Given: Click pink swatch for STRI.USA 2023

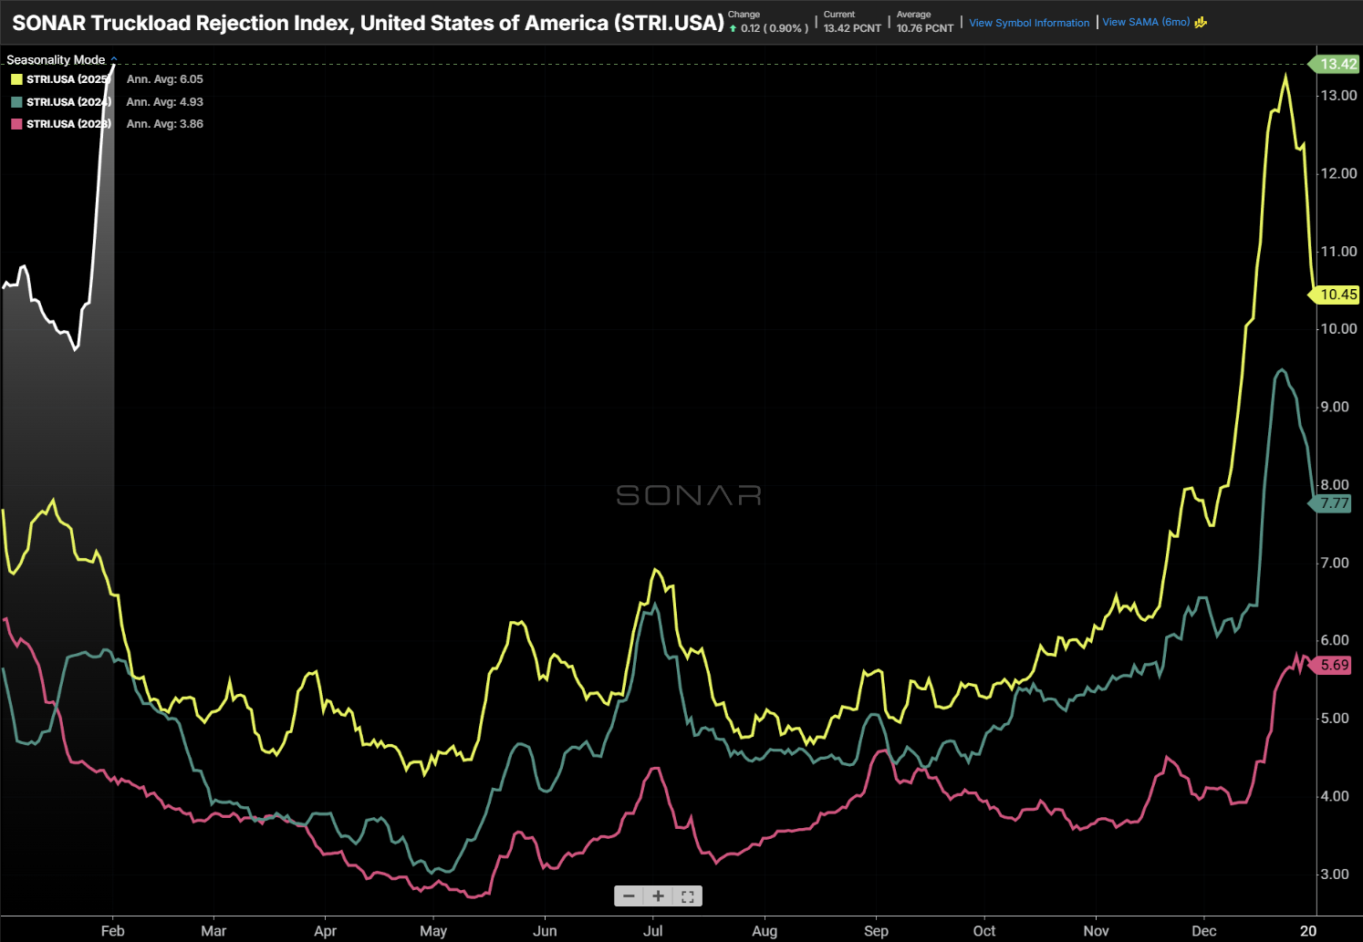Looking at the screenshot, I should (16, 124).
